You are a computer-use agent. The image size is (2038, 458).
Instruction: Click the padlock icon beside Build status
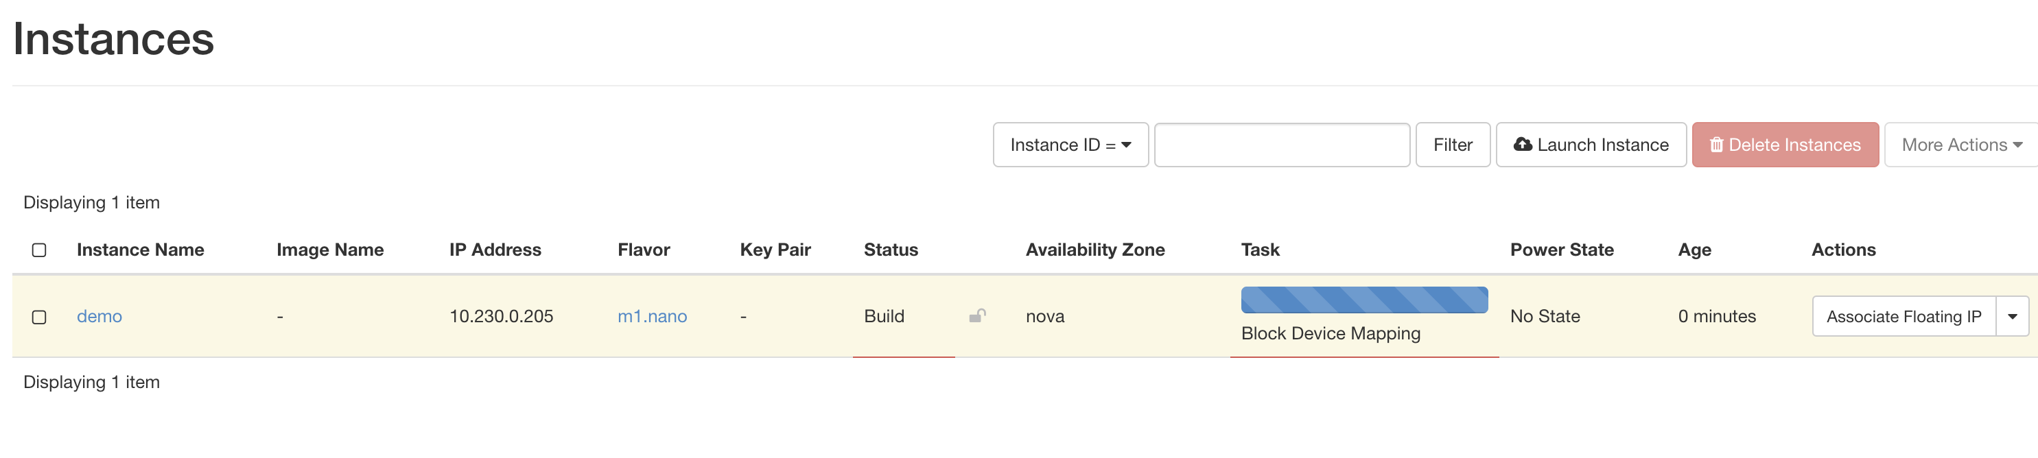coord(977,315)
